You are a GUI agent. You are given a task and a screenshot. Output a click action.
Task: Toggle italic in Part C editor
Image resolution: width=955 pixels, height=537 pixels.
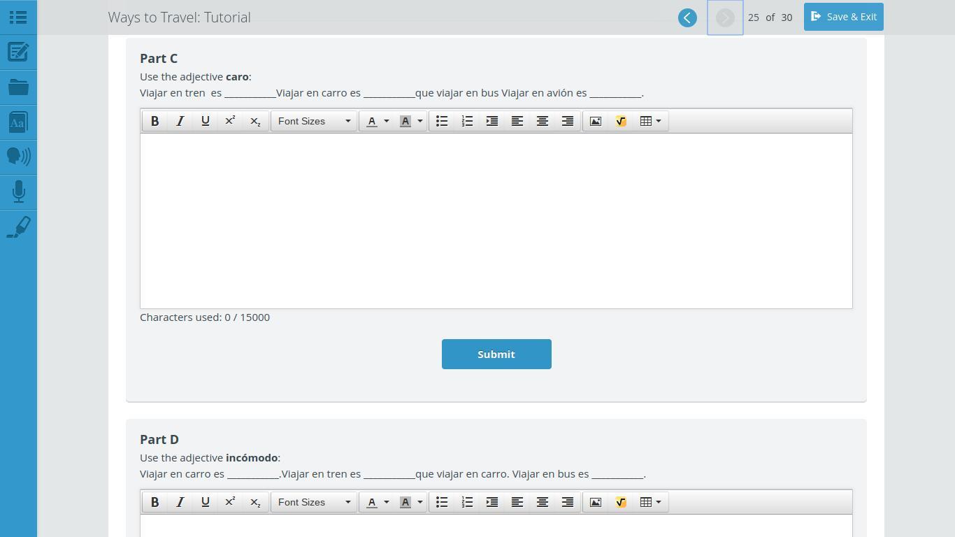pyautogui.click(x=180, y=121)
